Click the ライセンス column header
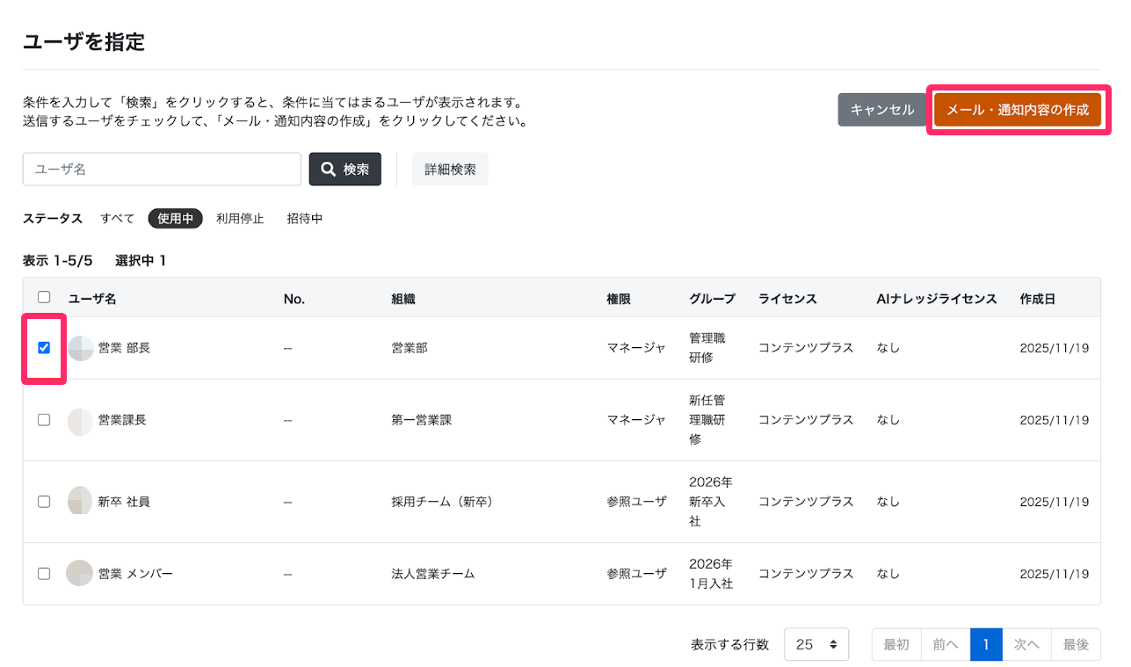 [787, 299]
